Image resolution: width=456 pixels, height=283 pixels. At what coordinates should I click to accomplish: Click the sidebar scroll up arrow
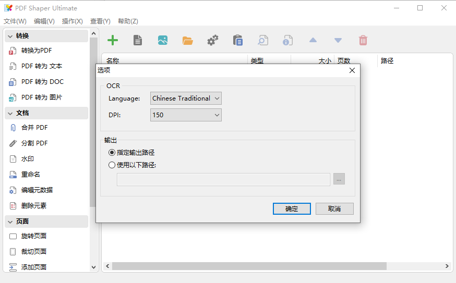tap(93, 34)
